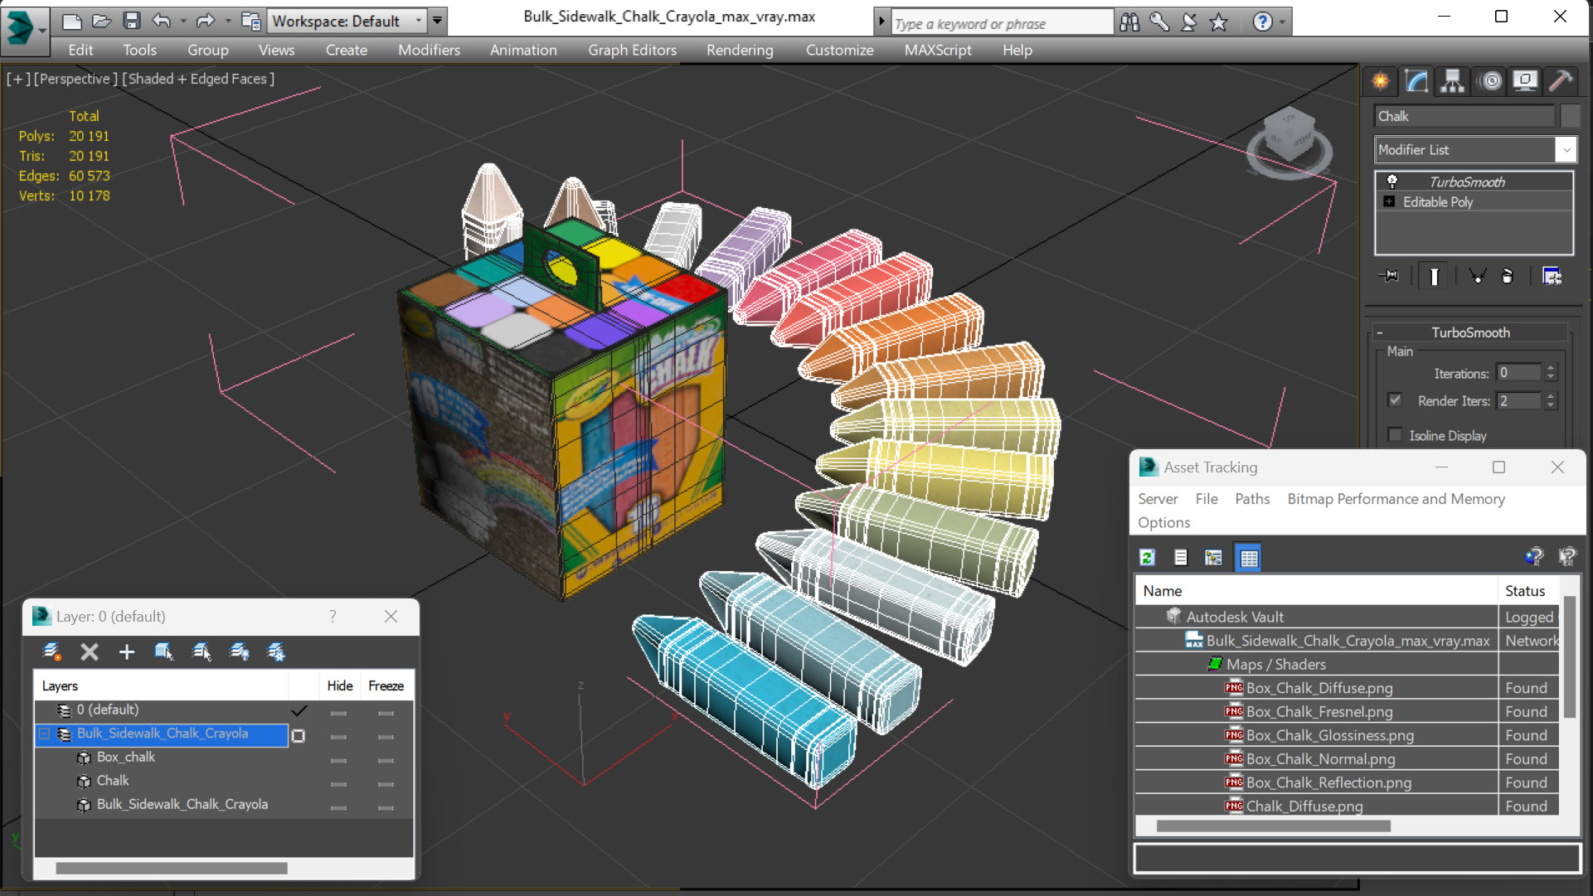Click the binoculars search icon
The width and height of the screenshot is (1593, 896).
click(1129, 22)
